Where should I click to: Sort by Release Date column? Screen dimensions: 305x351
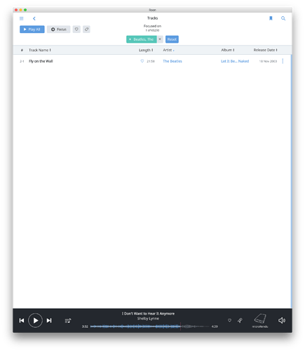265,50
